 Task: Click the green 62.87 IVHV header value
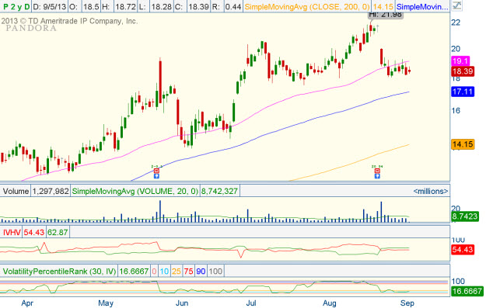tap(58, 232)
